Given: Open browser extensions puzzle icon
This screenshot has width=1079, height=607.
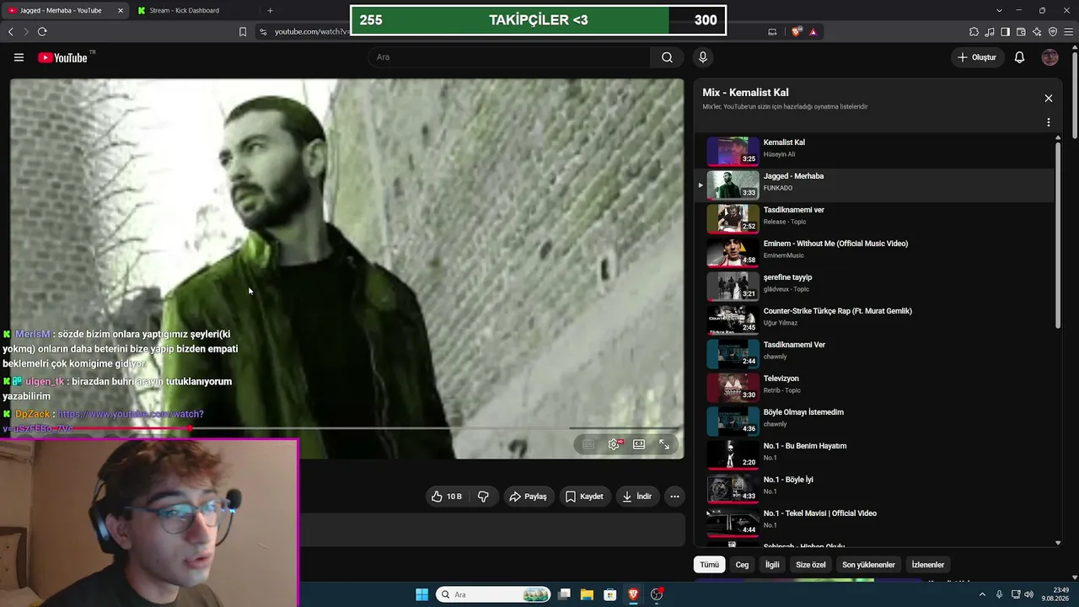Looking at the screenshot, I should (974, 32).
